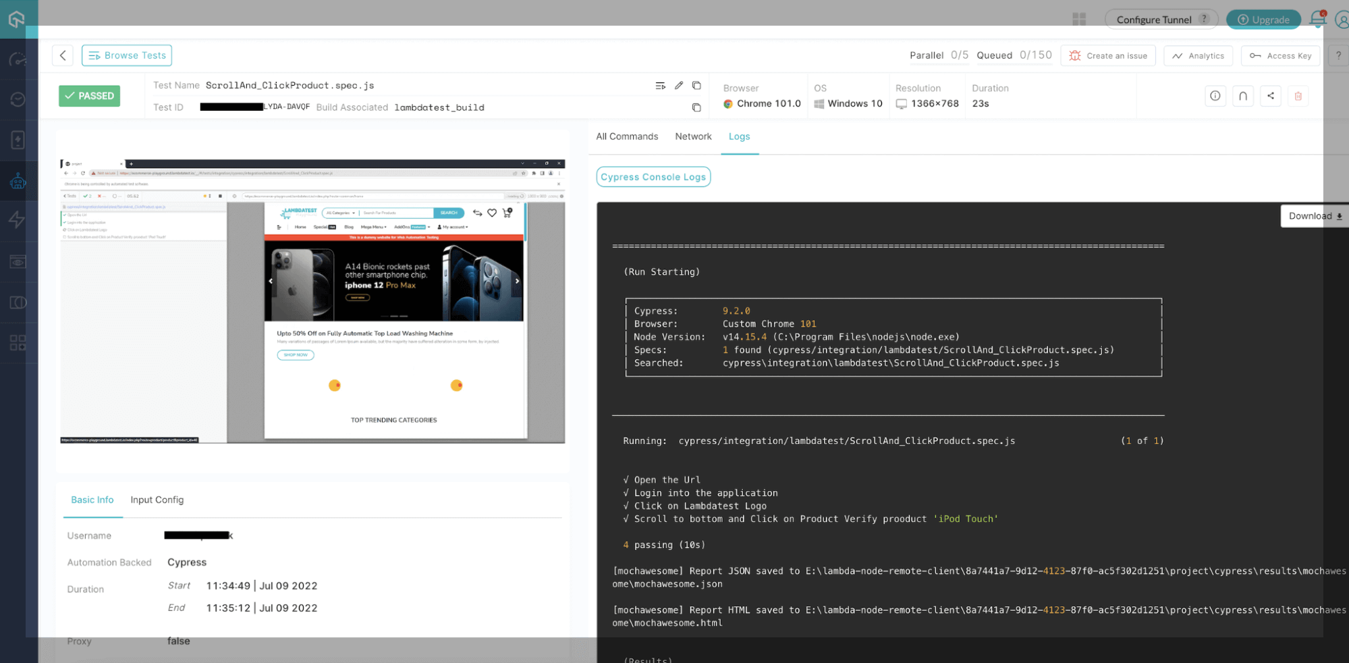Image resolution: width=1349 pixels, height=663 pixels.
Task: Switch to the Network tab
Action: pyautogui.click(x=693, y=136)
